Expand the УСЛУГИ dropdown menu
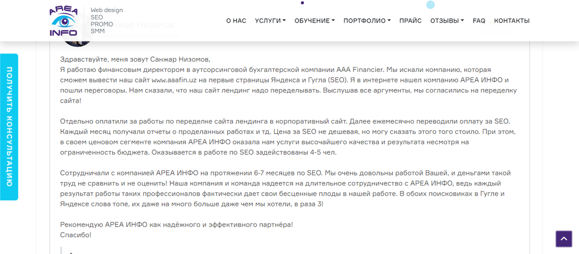Image resolution: width=579 pixels, height=254 pixels. 270,21
